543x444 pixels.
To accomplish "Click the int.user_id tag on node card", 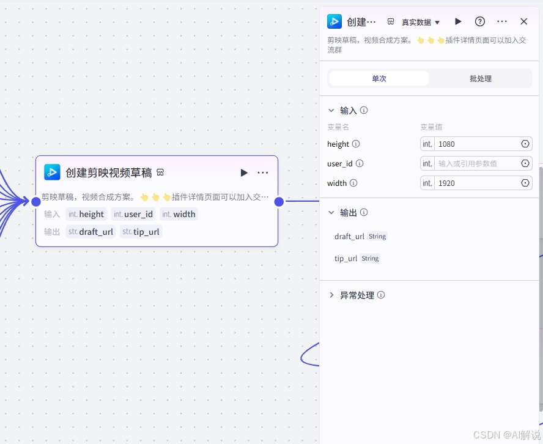I will (133, 214).
